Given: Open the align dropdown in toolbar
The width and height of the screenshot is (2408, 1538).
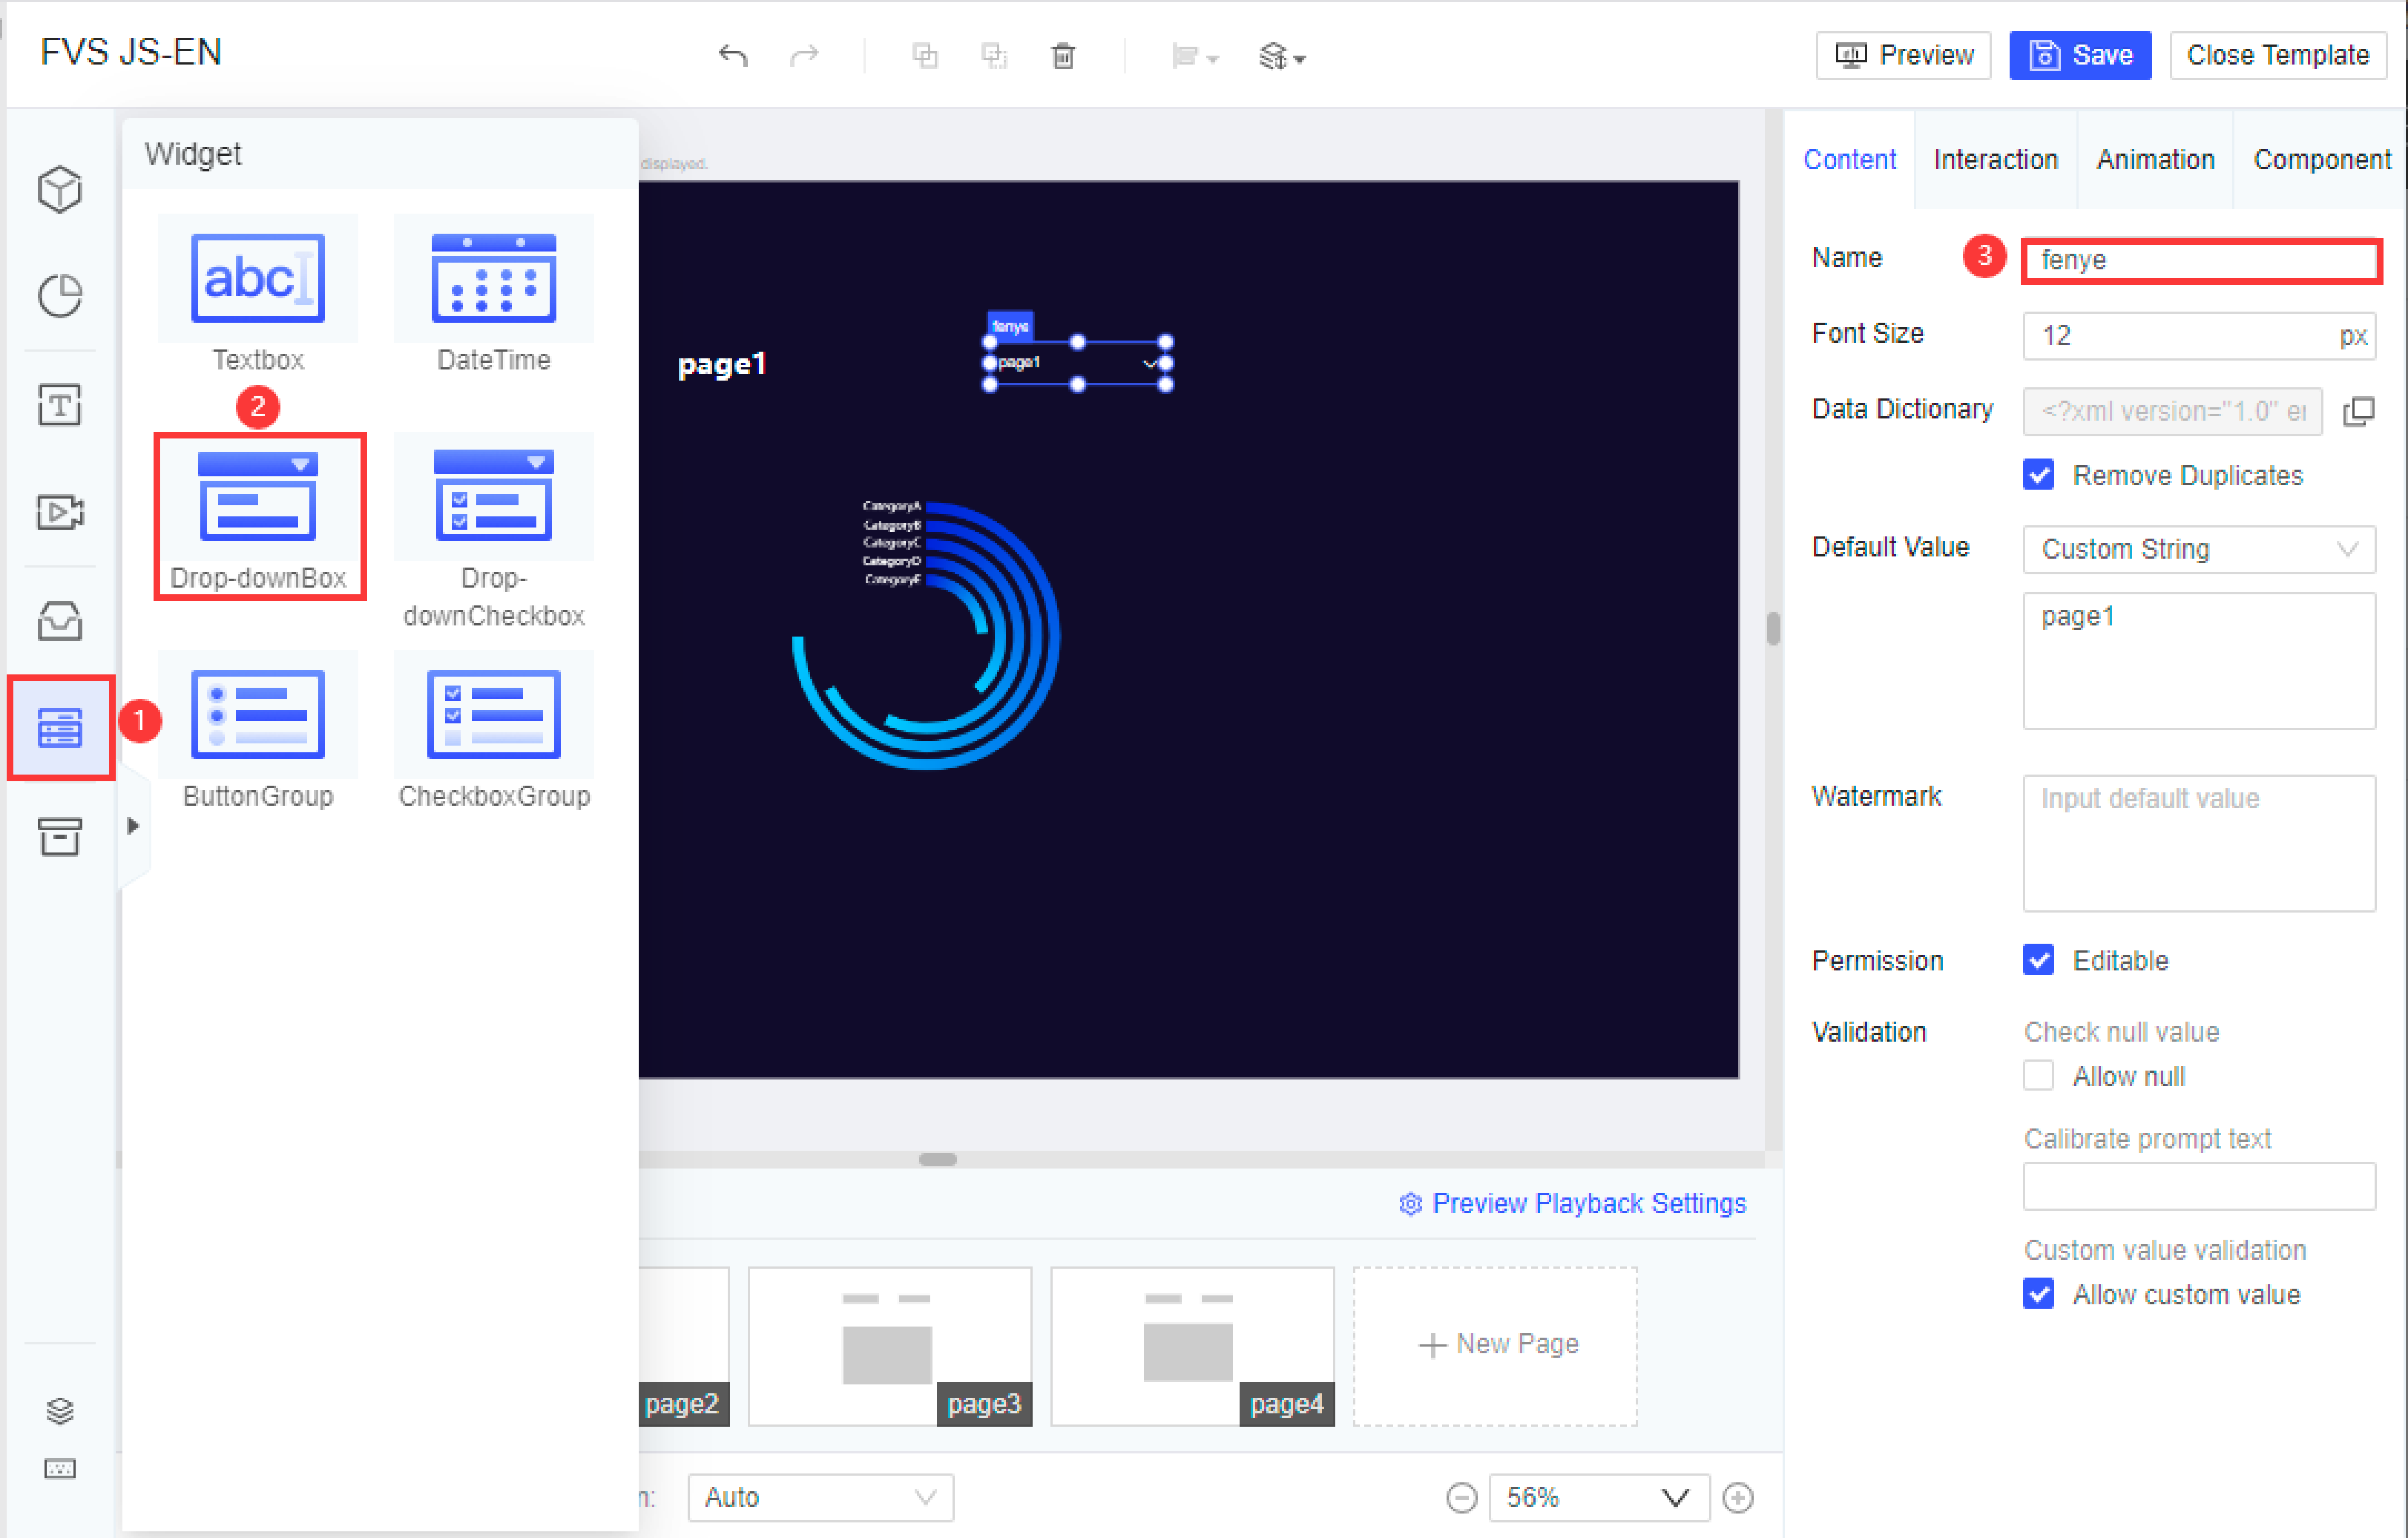Looking at the screenshot, I should [1195, 57].
